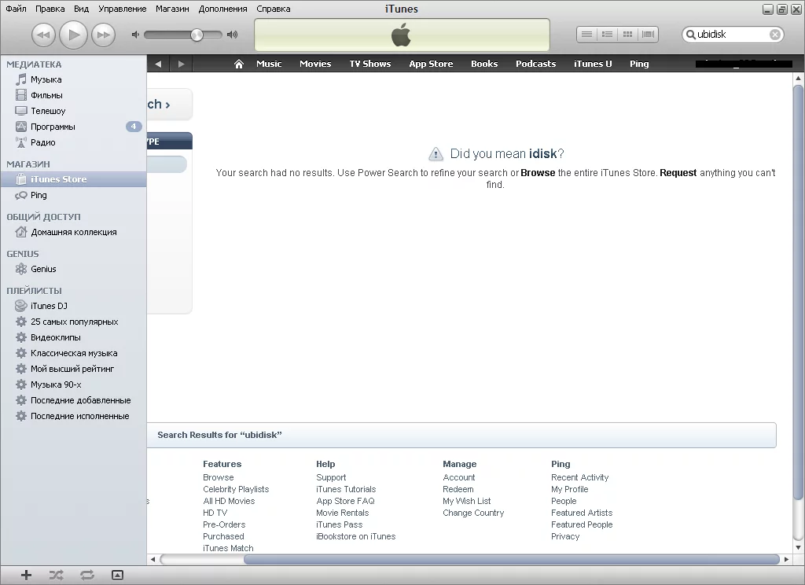Click the horizontal scrollbar thumb

[x=511, y=559]
